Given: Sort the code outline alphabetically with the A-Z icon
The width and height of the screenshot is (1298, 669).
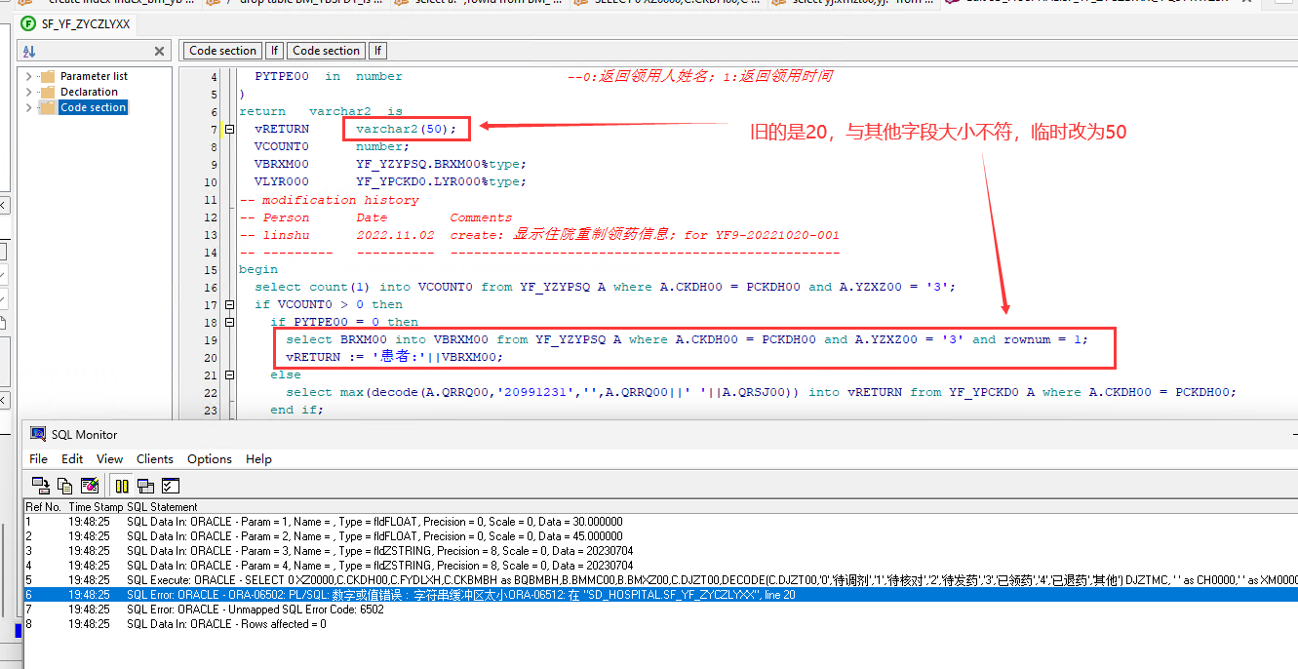Looking at the screenshot, I should (x=28, y=51).
